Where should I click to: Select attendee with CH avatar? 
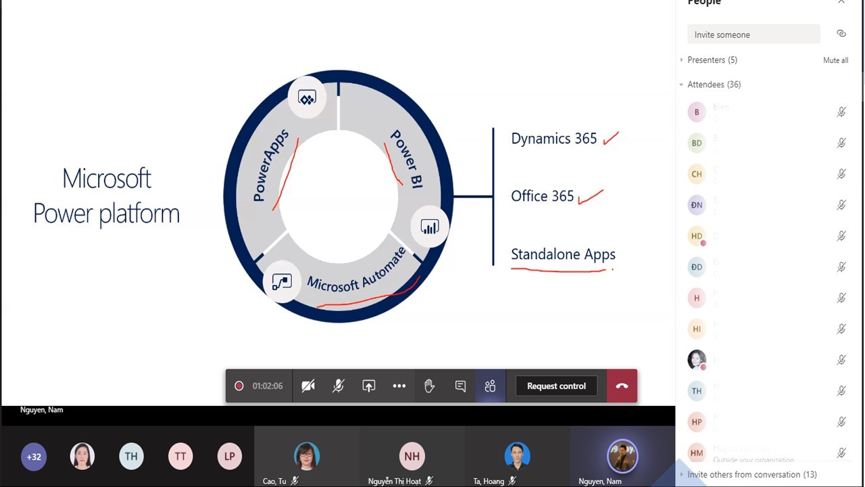point(697,174)
